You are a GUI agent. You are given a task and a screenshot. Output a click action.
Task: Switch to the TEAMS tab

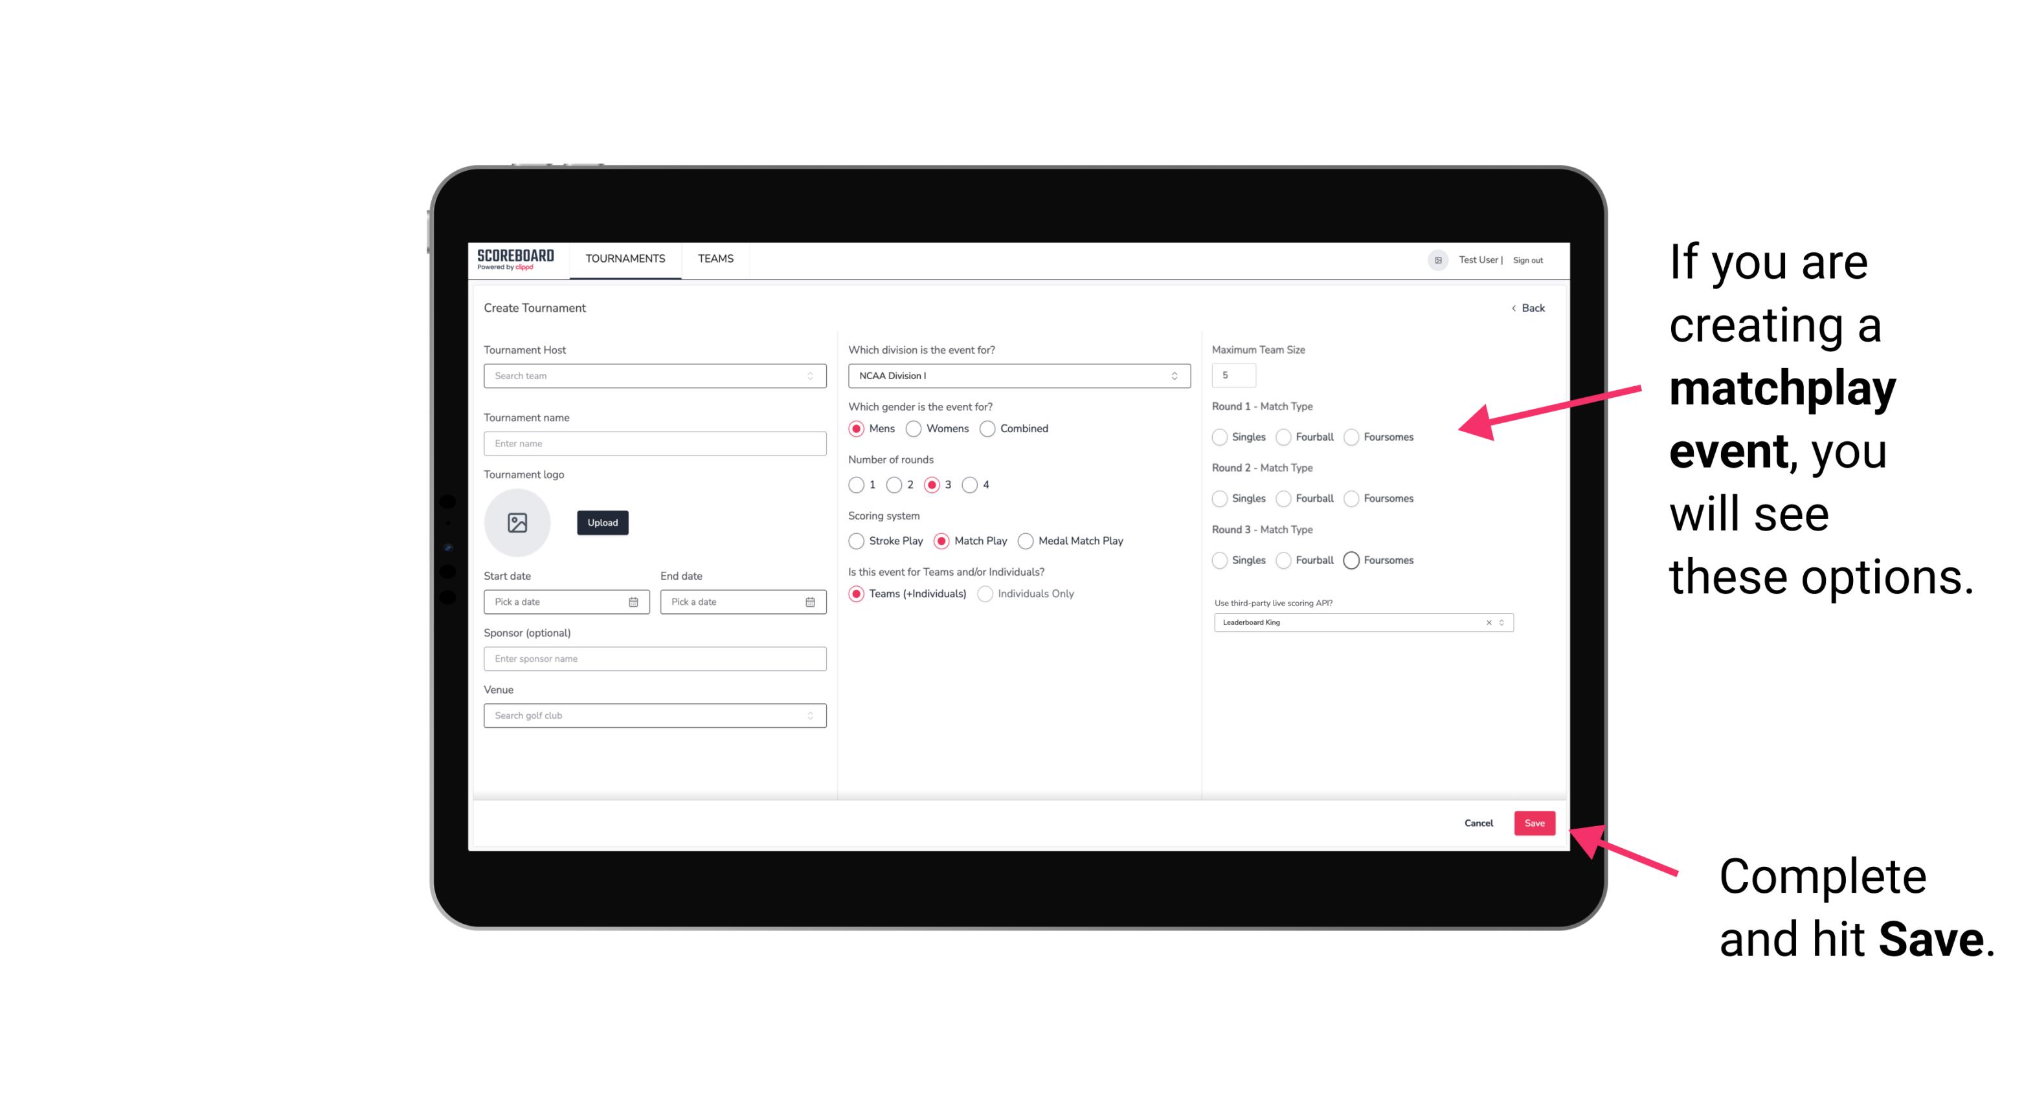(x=714, y=259)
